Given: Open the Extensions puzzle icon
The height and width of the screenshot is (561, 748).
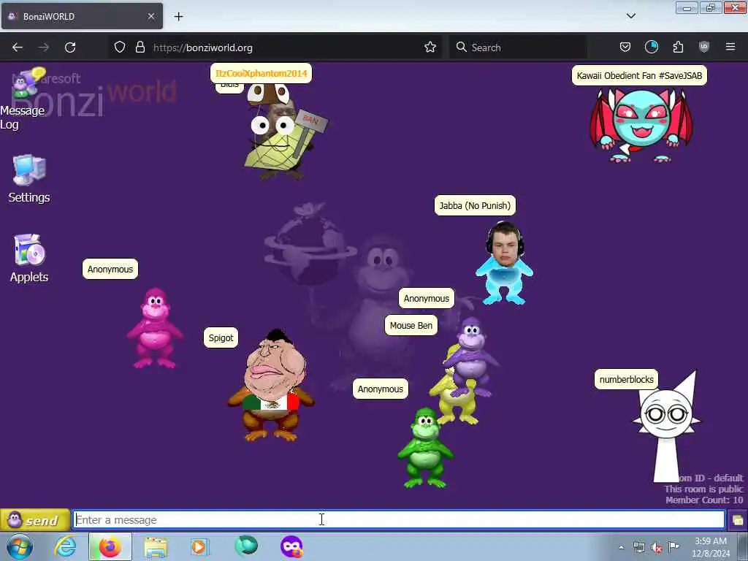Looking at the screenshot, I should [x=678, y=47].
